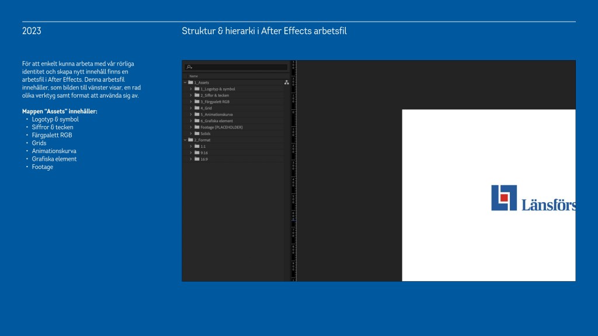The height and width of the screenshot is (336, 598).
Task: Expand the 2_Siffor & tecken folder
Action: [191, 95]
